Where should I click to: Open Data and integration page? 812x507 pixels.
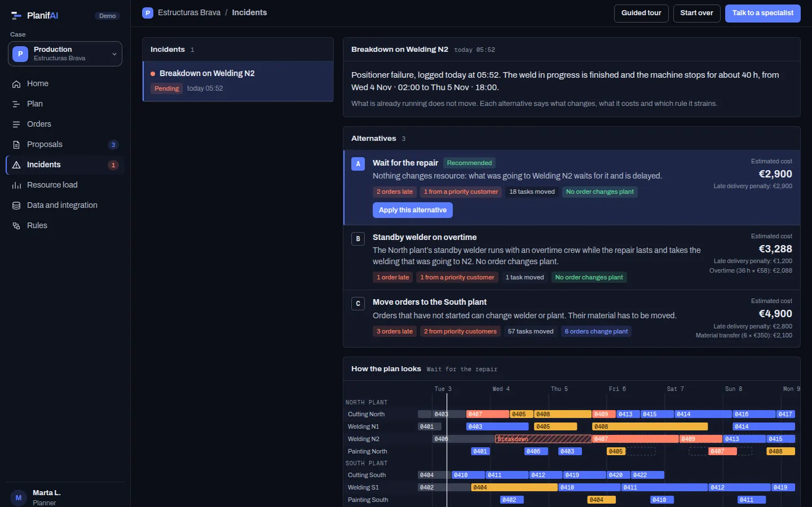coord(65,205)
